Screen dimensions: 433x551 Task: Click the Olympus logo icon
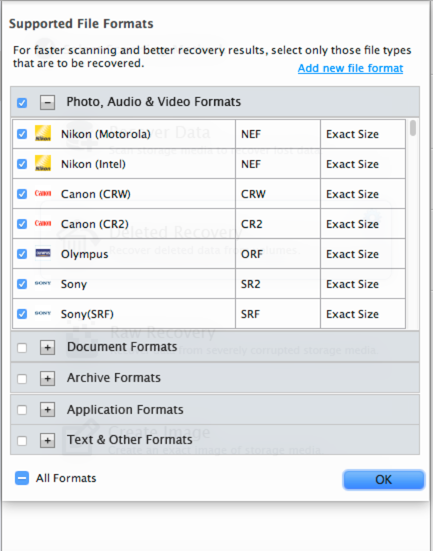point(43,253)
